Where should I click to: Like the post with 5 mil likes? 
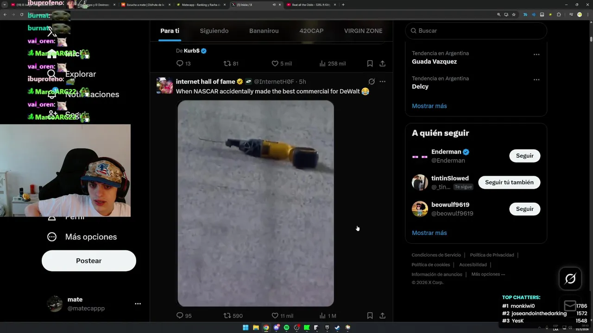pos(281,63)
